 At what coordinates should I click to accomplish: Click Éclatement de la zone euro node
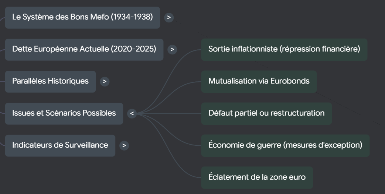pos(257,177)
